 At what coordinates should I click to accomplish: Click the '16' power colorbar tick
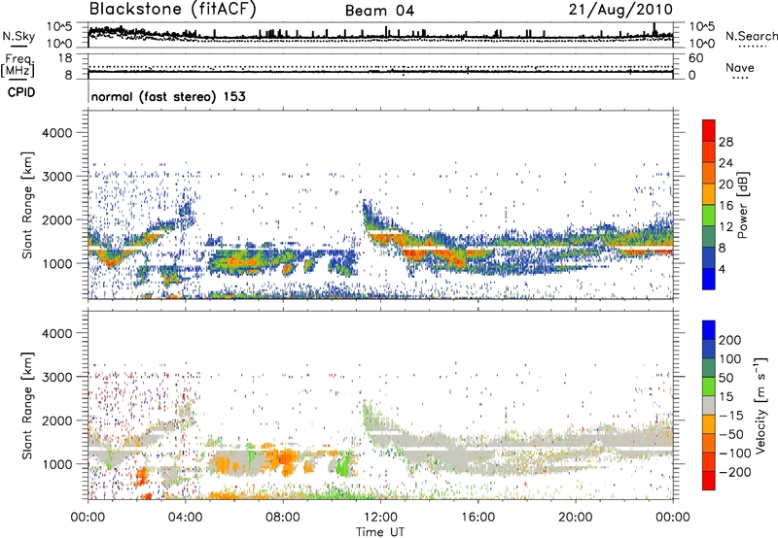click(x=725, y=206)
